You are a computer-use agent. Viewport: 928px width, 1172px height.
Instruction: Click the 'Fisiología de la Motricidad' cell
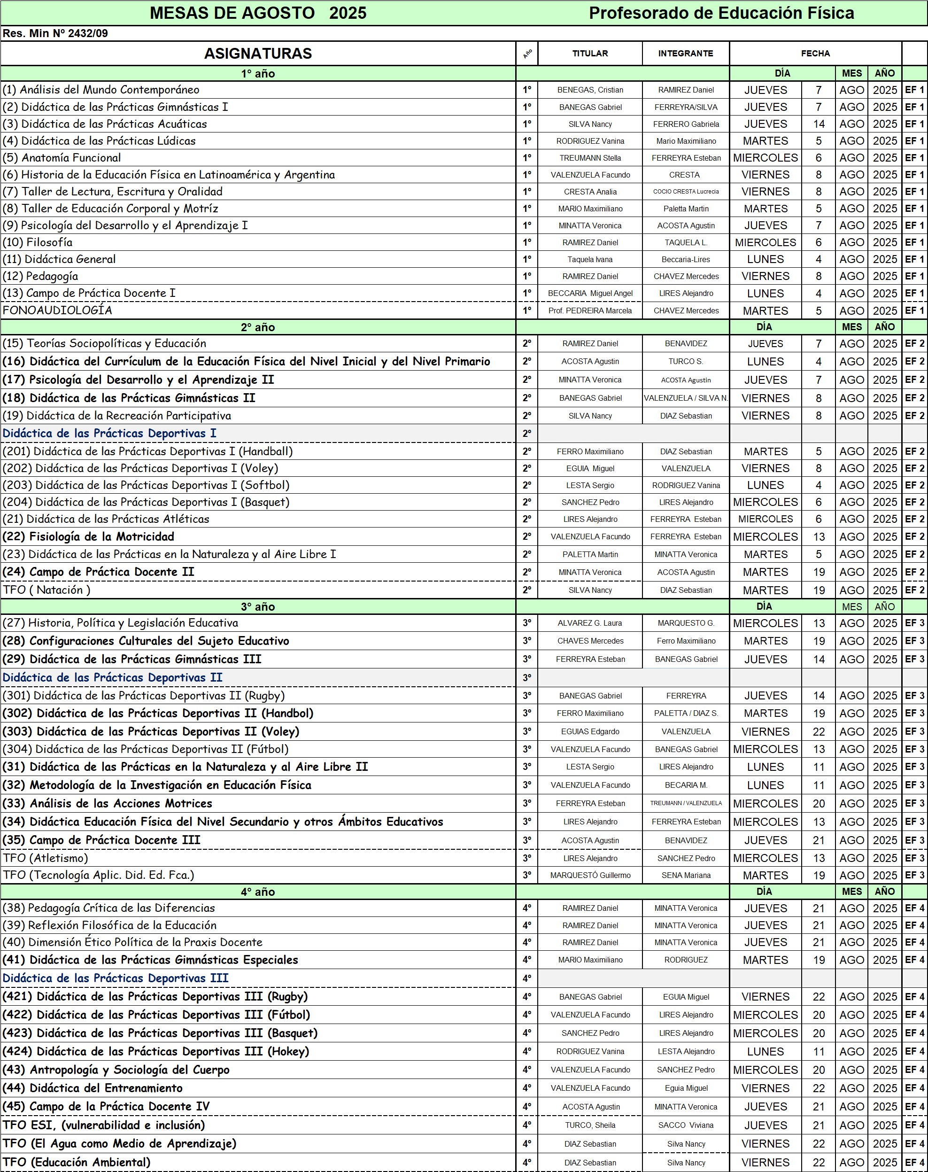(x=258, y=536)
